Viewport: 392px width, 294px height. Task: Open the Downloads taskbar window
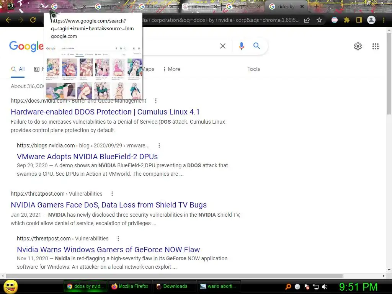pos(175,286)
